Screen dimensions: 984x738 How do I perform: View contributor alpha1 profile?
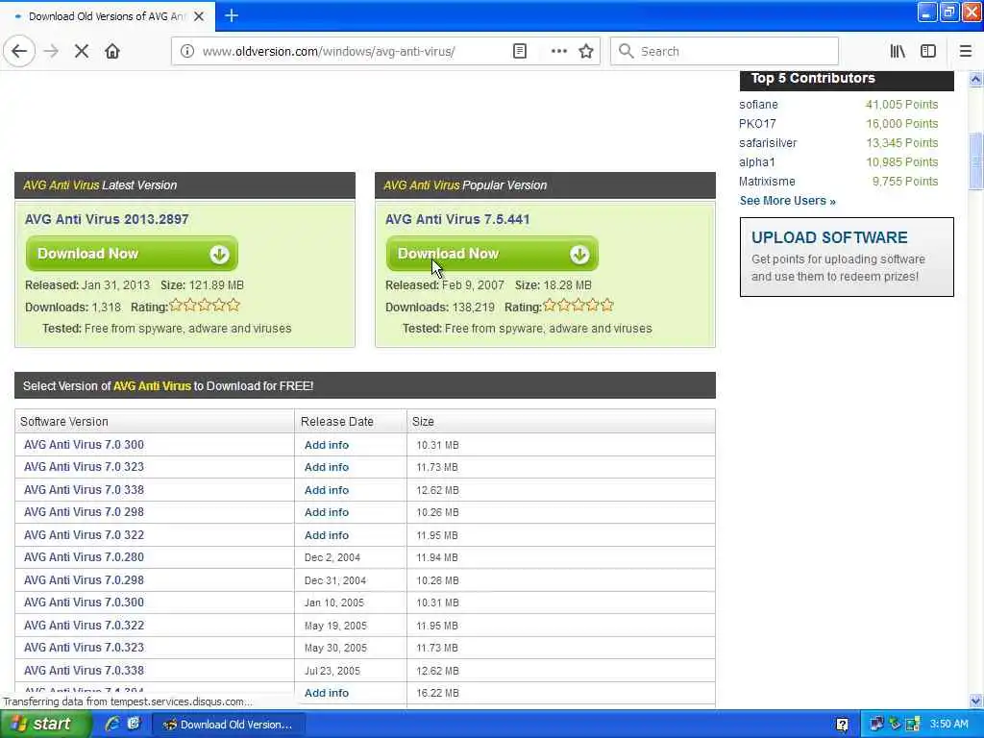pyautogui.click(x=757, y=161)
